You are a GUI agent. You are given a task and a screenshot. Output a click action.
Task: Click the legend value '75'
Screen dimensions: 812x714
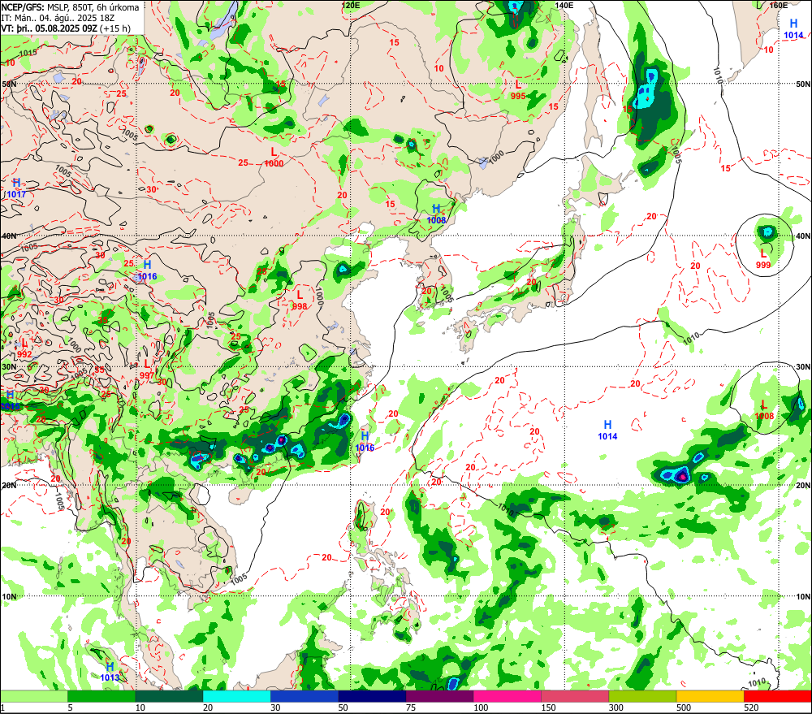click(411, 708)
